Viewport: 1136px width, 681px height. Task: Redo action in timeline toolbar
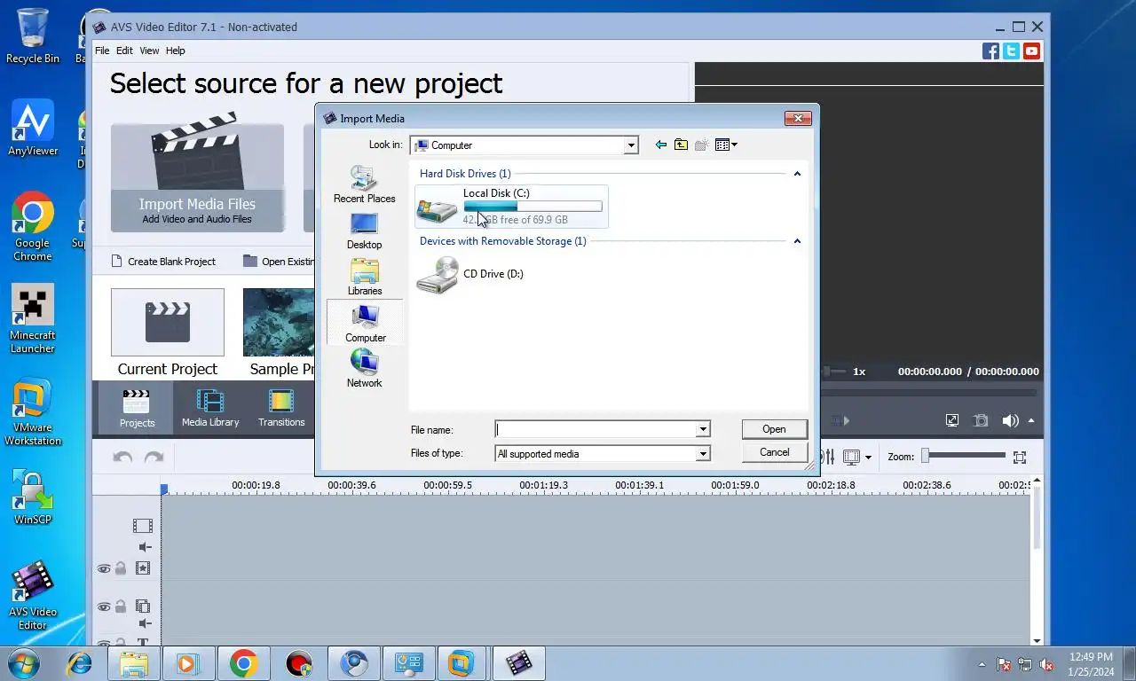pos(154,458)
